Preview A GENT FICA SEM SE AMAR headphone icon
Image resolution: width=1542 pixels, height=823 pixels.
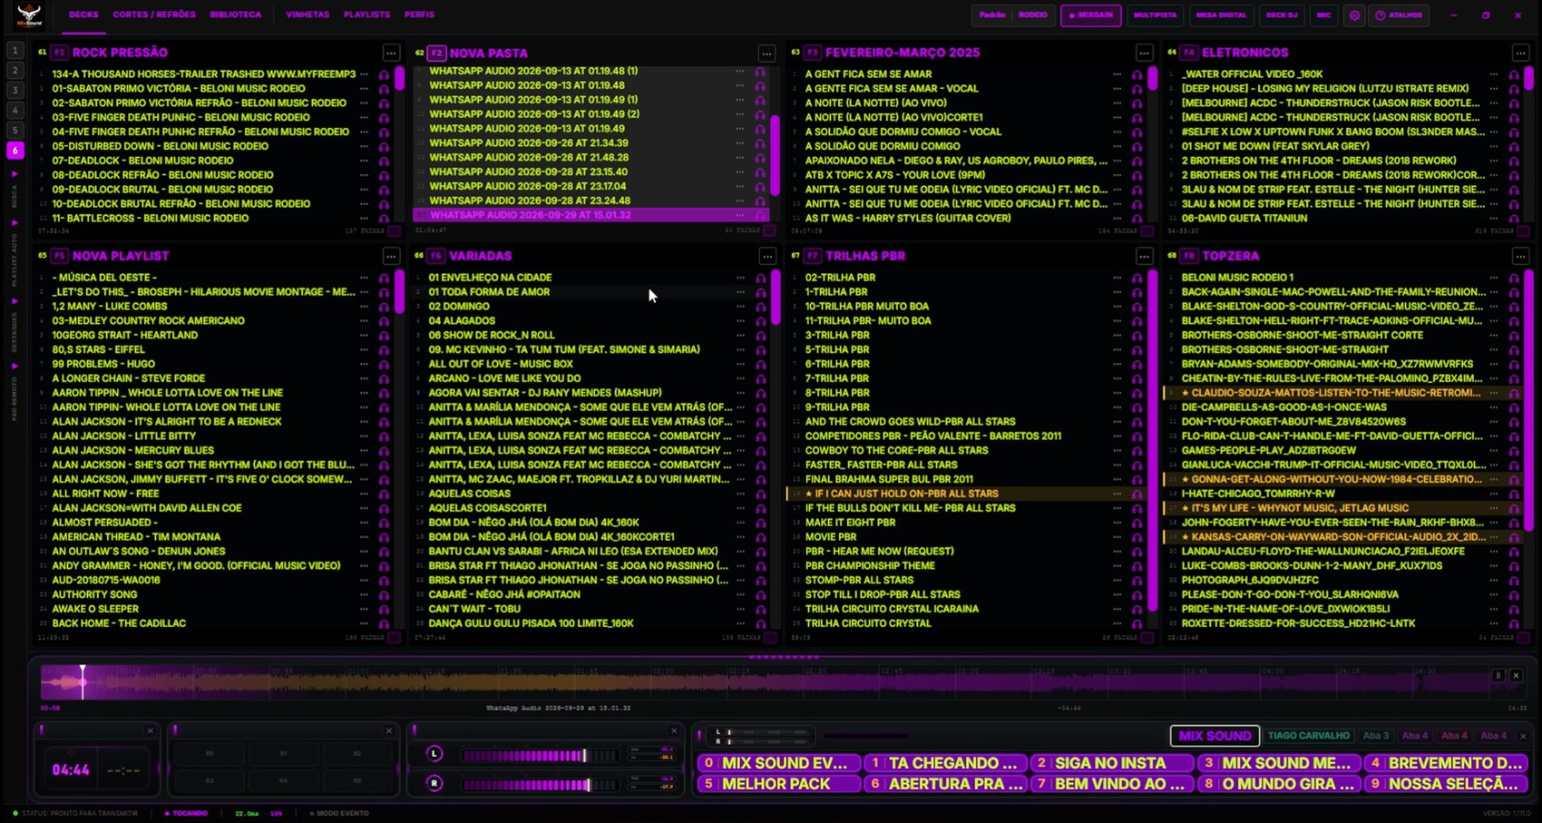point(1137,74)
